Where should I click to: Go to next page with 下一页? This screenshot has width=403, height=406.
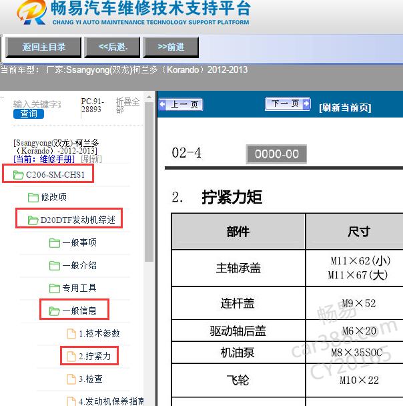pyautogui.click(x=288, y=104)
